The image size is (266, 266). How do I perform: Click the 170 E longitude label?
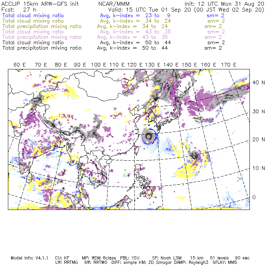[x=229, y=65]
